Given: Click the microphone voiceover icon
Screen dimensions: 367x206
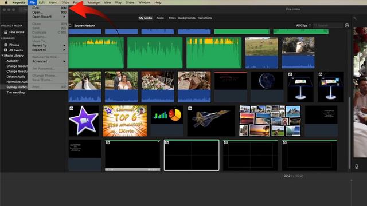Looking at the screenshot, I should pyautogui.click(x=356, y=167).
